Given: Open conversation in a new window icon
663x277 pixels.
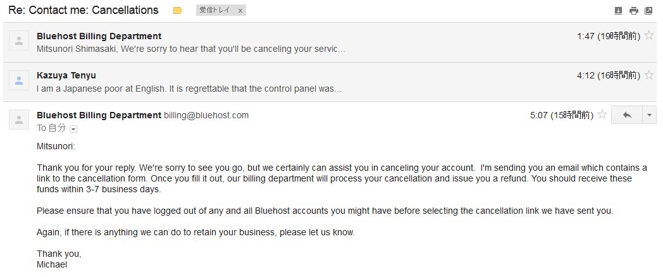Looking at the screenshot, I should point(648,11).
